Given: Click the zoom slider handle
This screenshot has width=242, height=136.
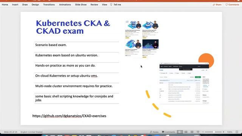Looking at the screenshot, I should tap(214, 132).
